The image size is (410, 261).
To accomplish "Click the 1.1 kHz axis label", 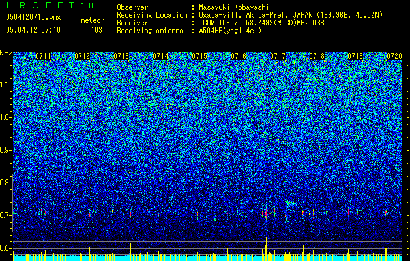I will 5,85.
